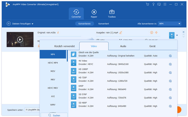This screenshot has height=117, width=188.
Task: Switch to the Audio tab
Action: coord(123,46)
